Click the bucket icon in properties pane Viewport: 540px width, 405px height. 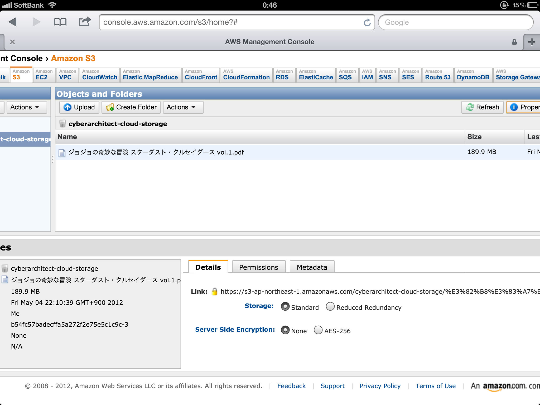[x=5, y=268]
